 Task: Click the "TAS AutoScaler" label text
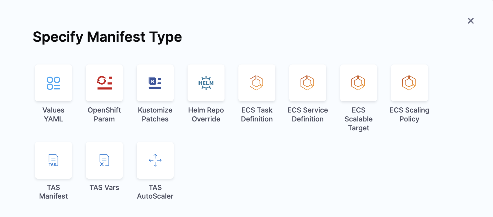point(155,192)
